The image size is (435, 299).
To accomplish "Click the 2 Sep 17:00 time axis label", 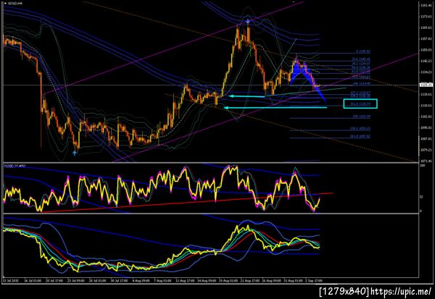I will (x=314, y=281).
